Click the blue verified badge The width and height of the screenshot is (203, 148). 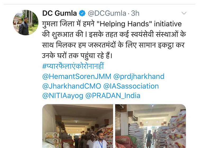pyautogui.click(x=82, y=13)
